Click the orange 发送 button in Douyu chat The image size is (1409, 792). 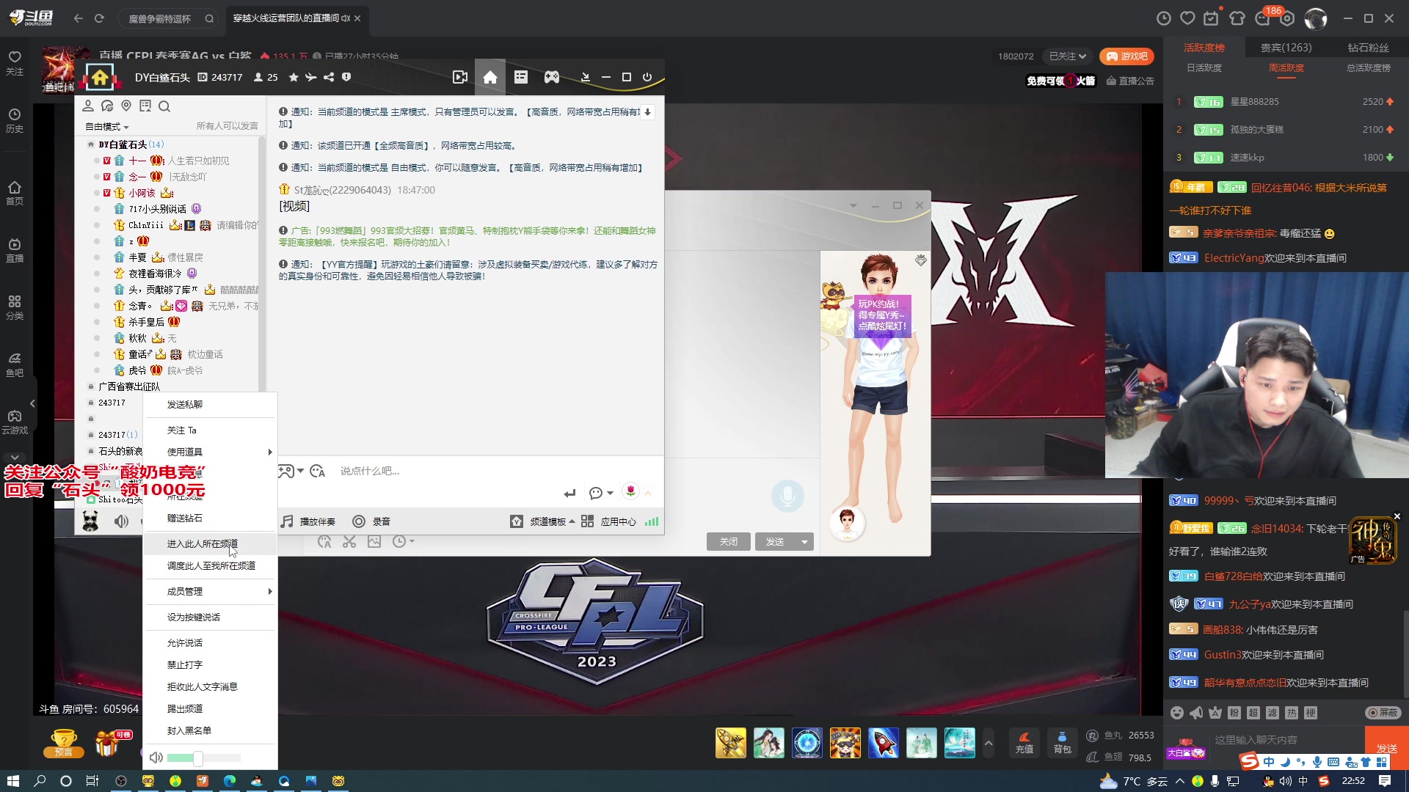1386,748
